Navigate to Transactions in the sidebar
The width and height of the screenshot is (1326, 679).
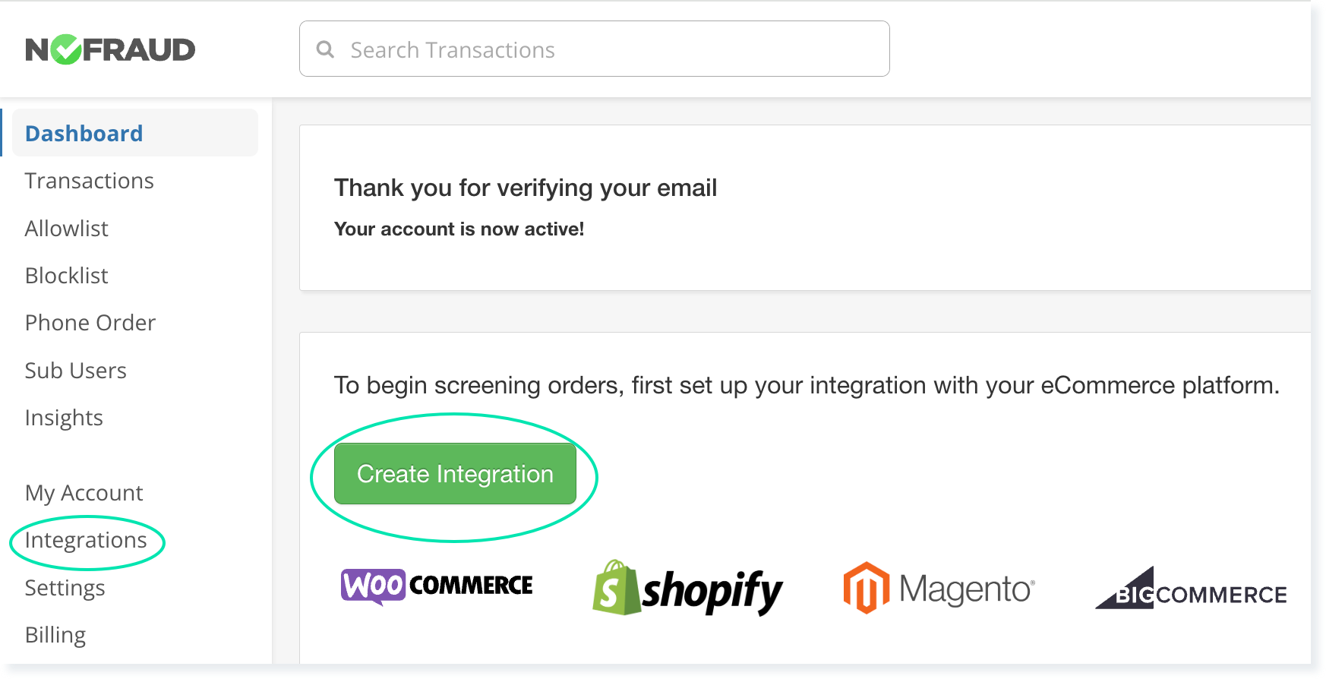coord(89,181)
